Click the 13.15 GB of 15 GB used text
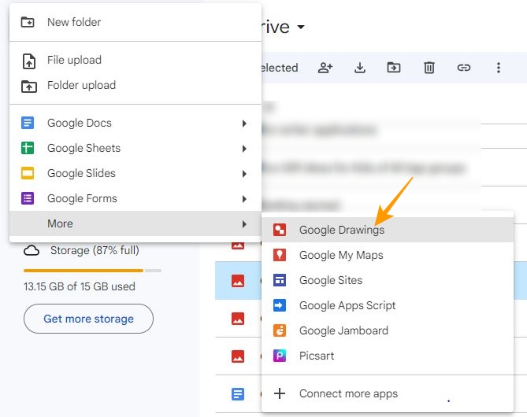527x417 pixels. pyautogui.click(x=80, y=286)
